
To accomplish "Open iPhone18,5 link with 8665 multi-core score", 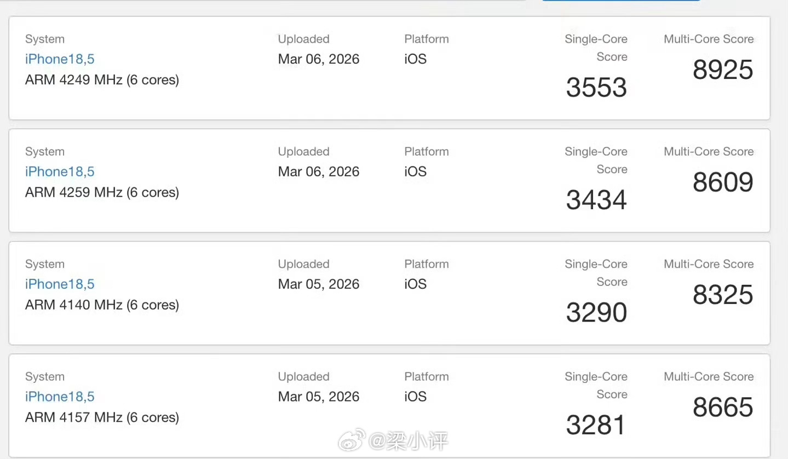I will pos(60,397).
